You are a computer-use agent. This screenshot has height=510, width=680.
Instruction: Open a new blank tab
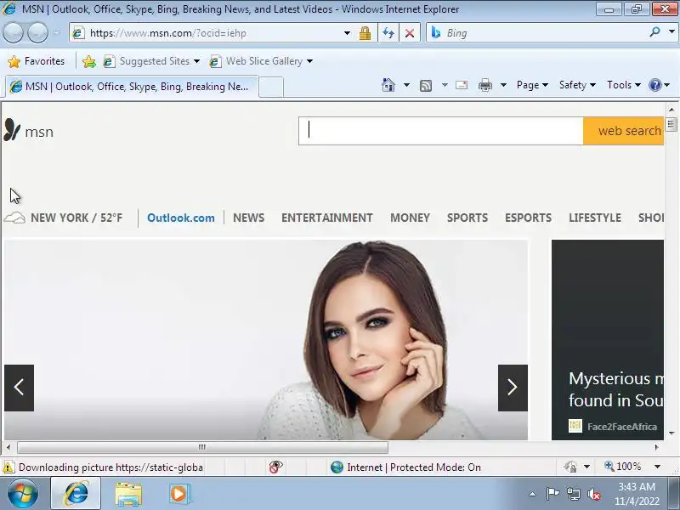click(x=271, y=88)
